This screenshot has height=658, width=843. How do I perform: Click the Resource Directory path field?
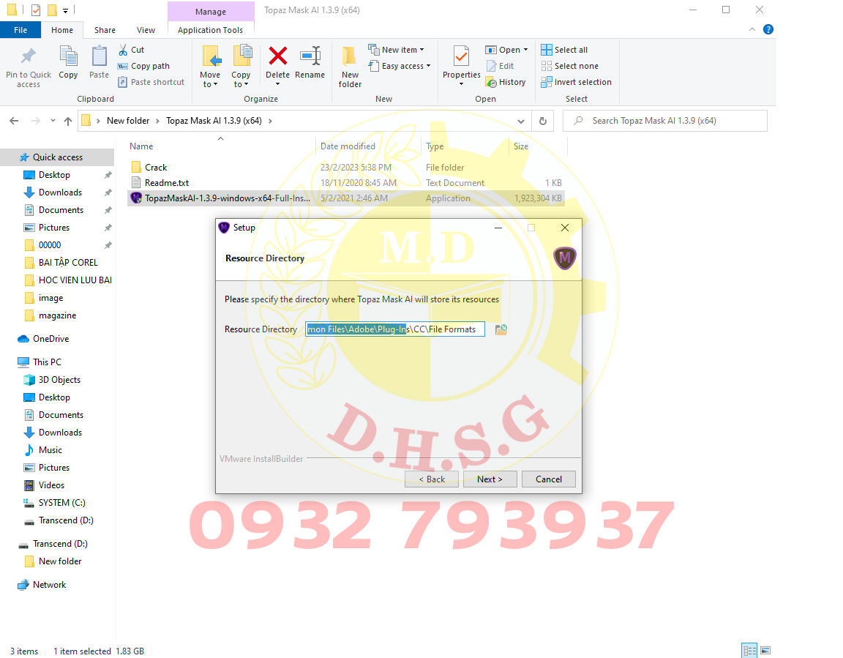point(395,329)
